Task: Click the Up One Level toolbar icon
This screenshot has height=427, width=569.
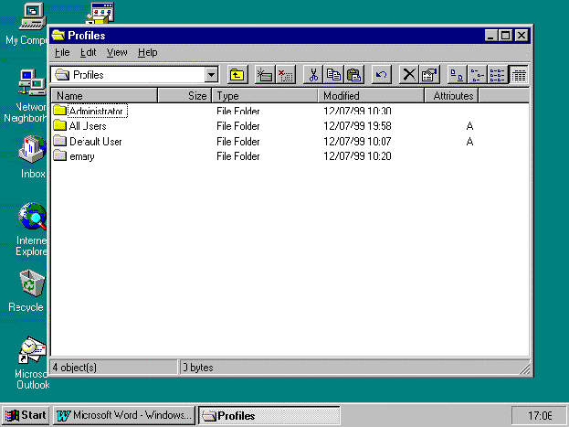Action: (237, 75)
